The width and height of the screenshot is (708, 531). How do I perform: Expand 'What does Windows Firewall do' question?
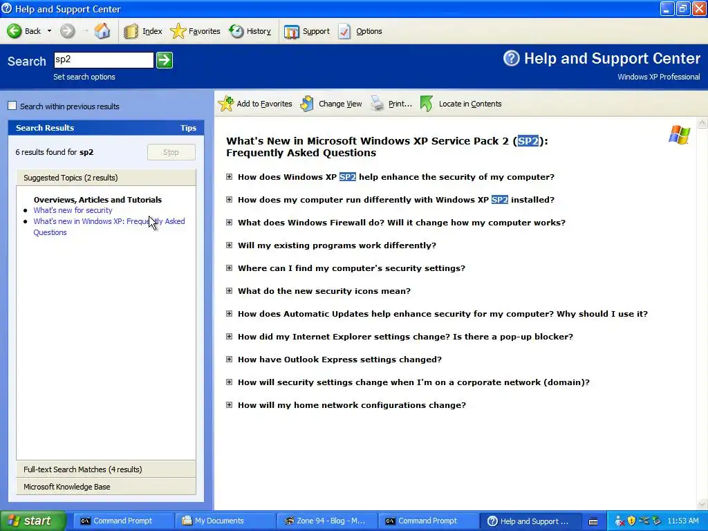point(229,222)
